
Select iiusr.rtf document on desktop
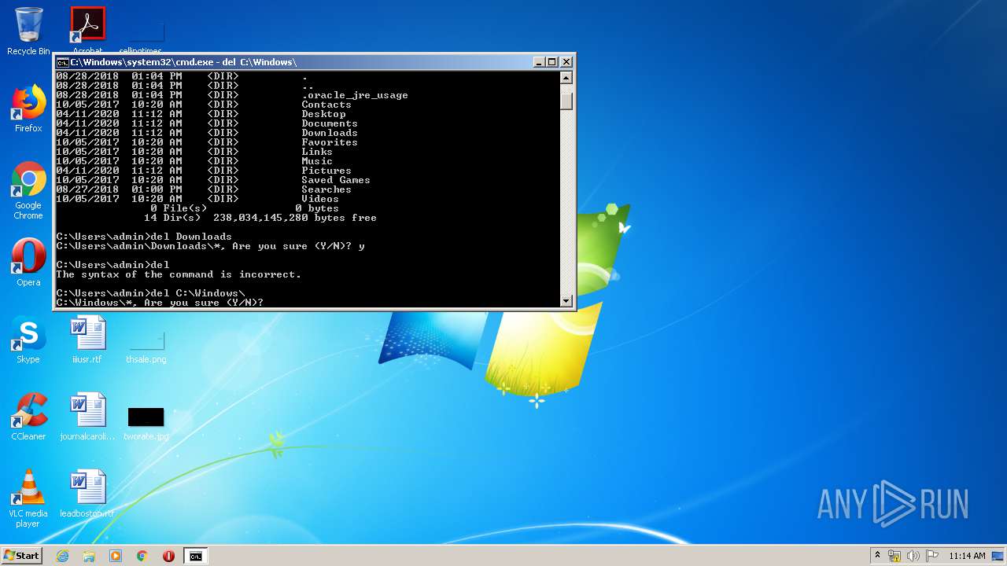tap(87, 340)
